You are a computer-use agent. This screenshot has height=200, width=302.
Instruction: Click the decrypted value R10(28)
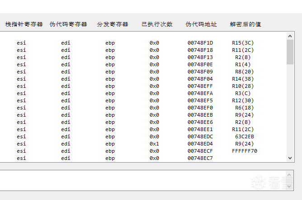coord(243,86)
